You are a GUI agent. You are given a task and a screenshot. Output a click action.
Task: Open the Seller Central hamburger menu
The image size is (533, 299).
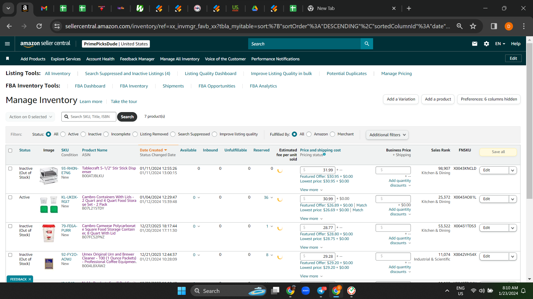(x=7, y=44)
